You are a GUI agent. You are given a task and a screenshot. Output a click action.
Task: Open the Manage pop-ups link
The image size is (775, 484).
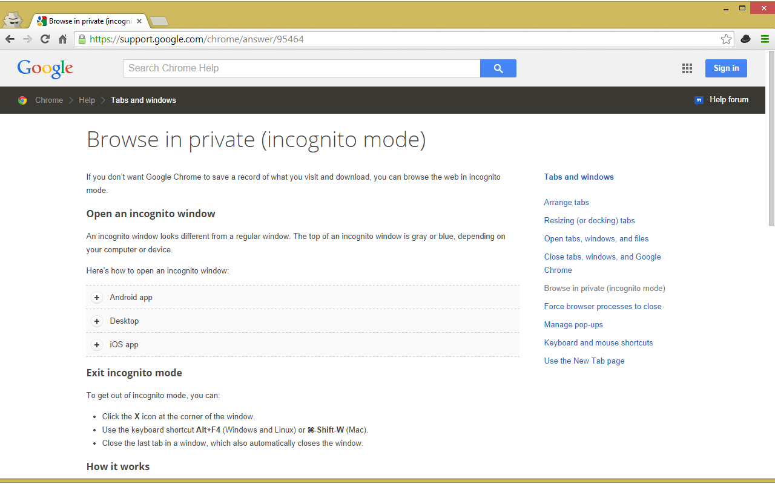point(573,325)
